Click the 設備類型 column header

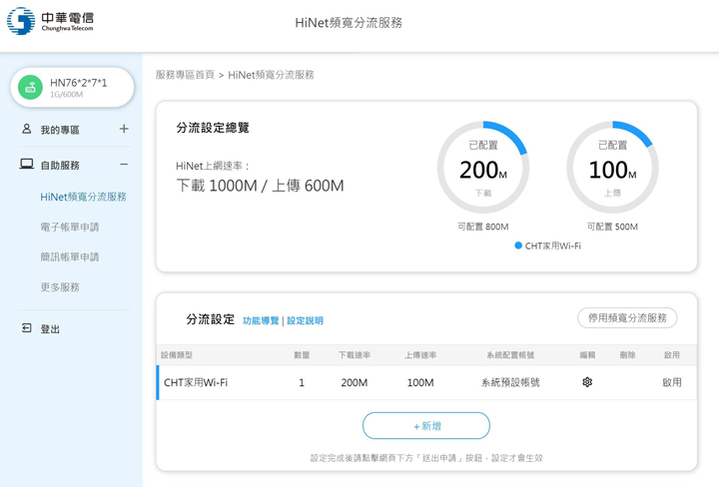pos(177,355)
